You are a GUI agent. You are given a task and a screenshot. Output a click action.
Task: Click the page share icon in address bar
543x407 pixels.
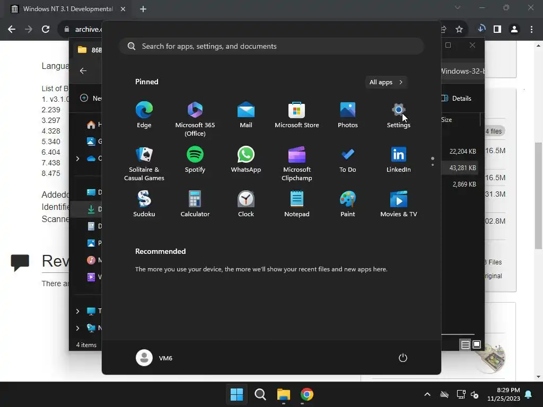pyautogui.click(x=444, y=29)
